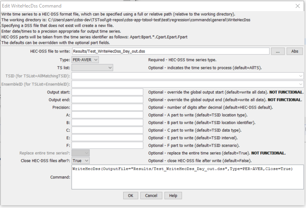Select the C part text field

click(x=107, y=130)
